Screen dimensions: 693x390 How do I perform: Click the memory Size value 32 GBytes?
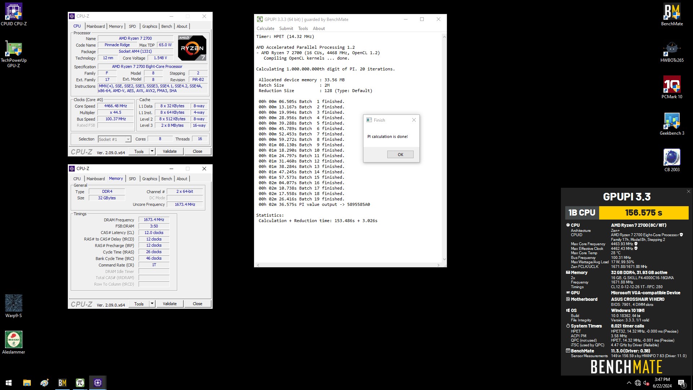(107, 198)
